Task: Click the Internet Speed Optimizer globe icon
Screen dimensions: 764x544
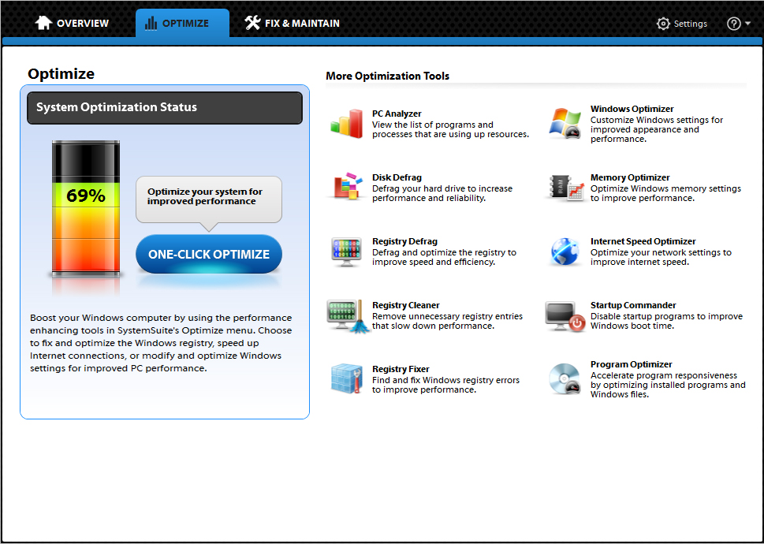Action: pyautogui.click(x=565, y=252)
